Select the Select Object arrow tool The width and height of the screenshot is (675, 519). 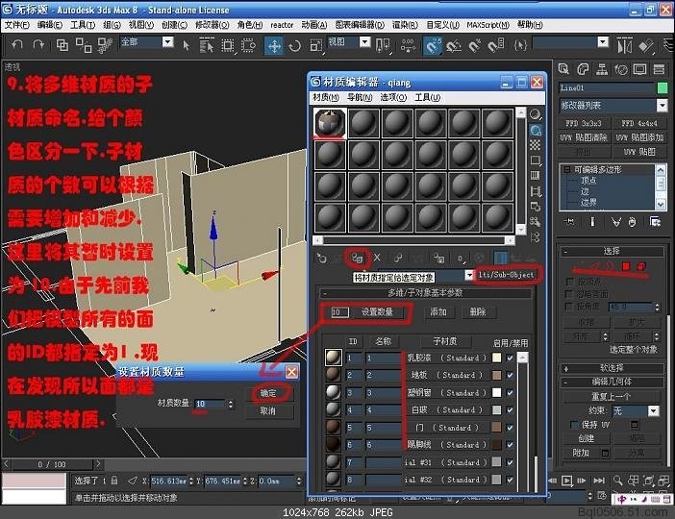click(186, 45)
